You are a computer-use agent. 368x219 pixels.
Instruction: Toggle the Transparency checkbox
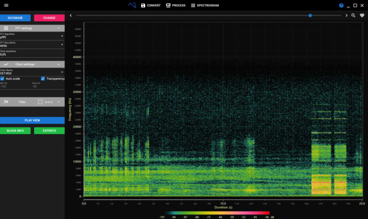click(x=43, y=79)
